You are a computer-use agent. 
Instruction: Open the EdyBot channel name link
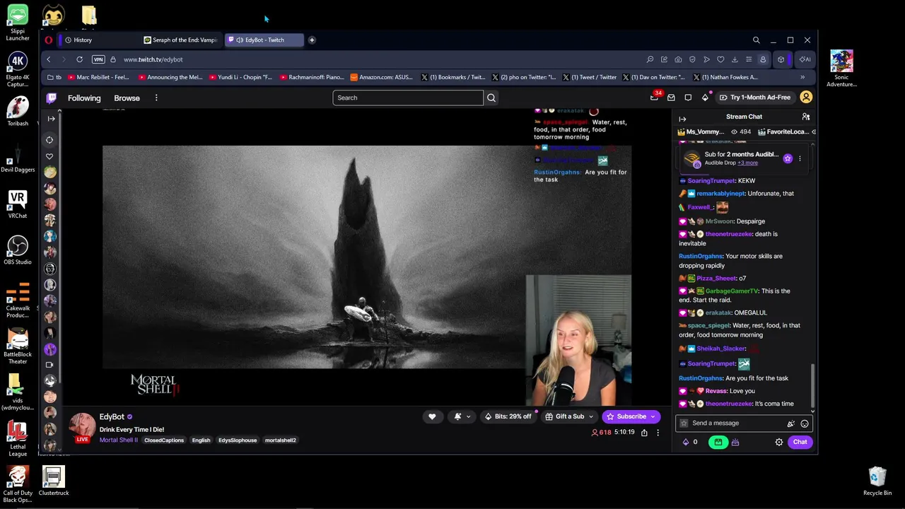(x=112, y=417)
